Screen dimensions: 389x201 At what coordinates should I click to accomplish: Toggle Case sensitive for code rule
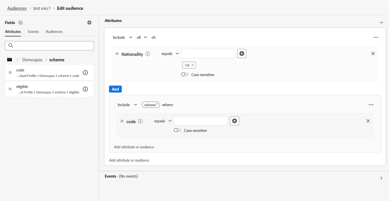coord(178,130)
